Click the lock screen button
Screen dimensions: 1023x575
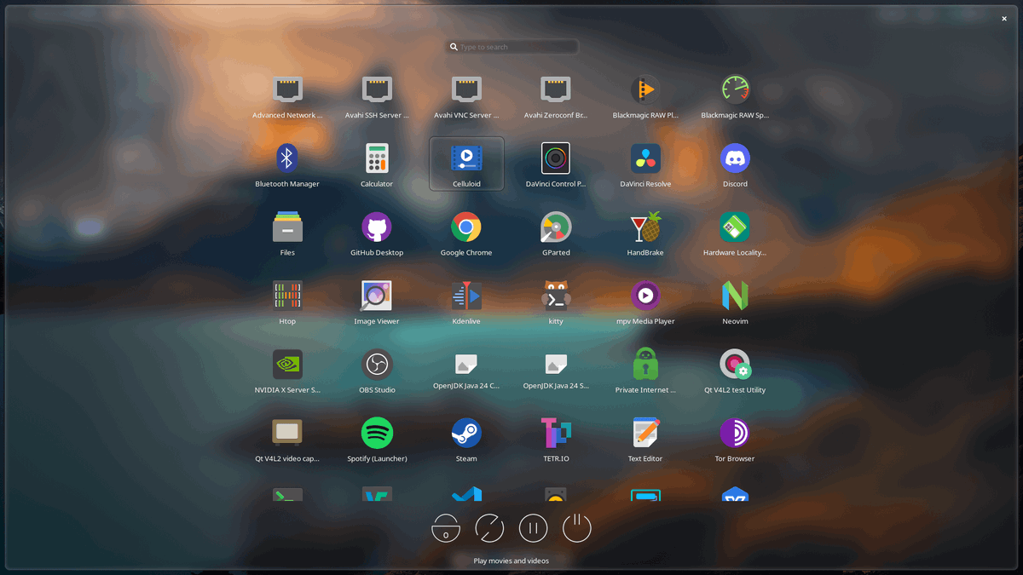click(x=446, y=528)
